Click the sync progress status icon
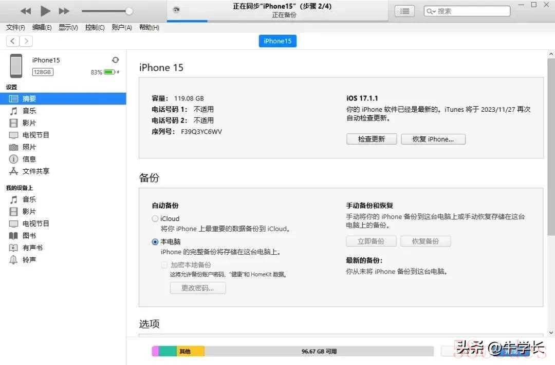 click(176, 10)
